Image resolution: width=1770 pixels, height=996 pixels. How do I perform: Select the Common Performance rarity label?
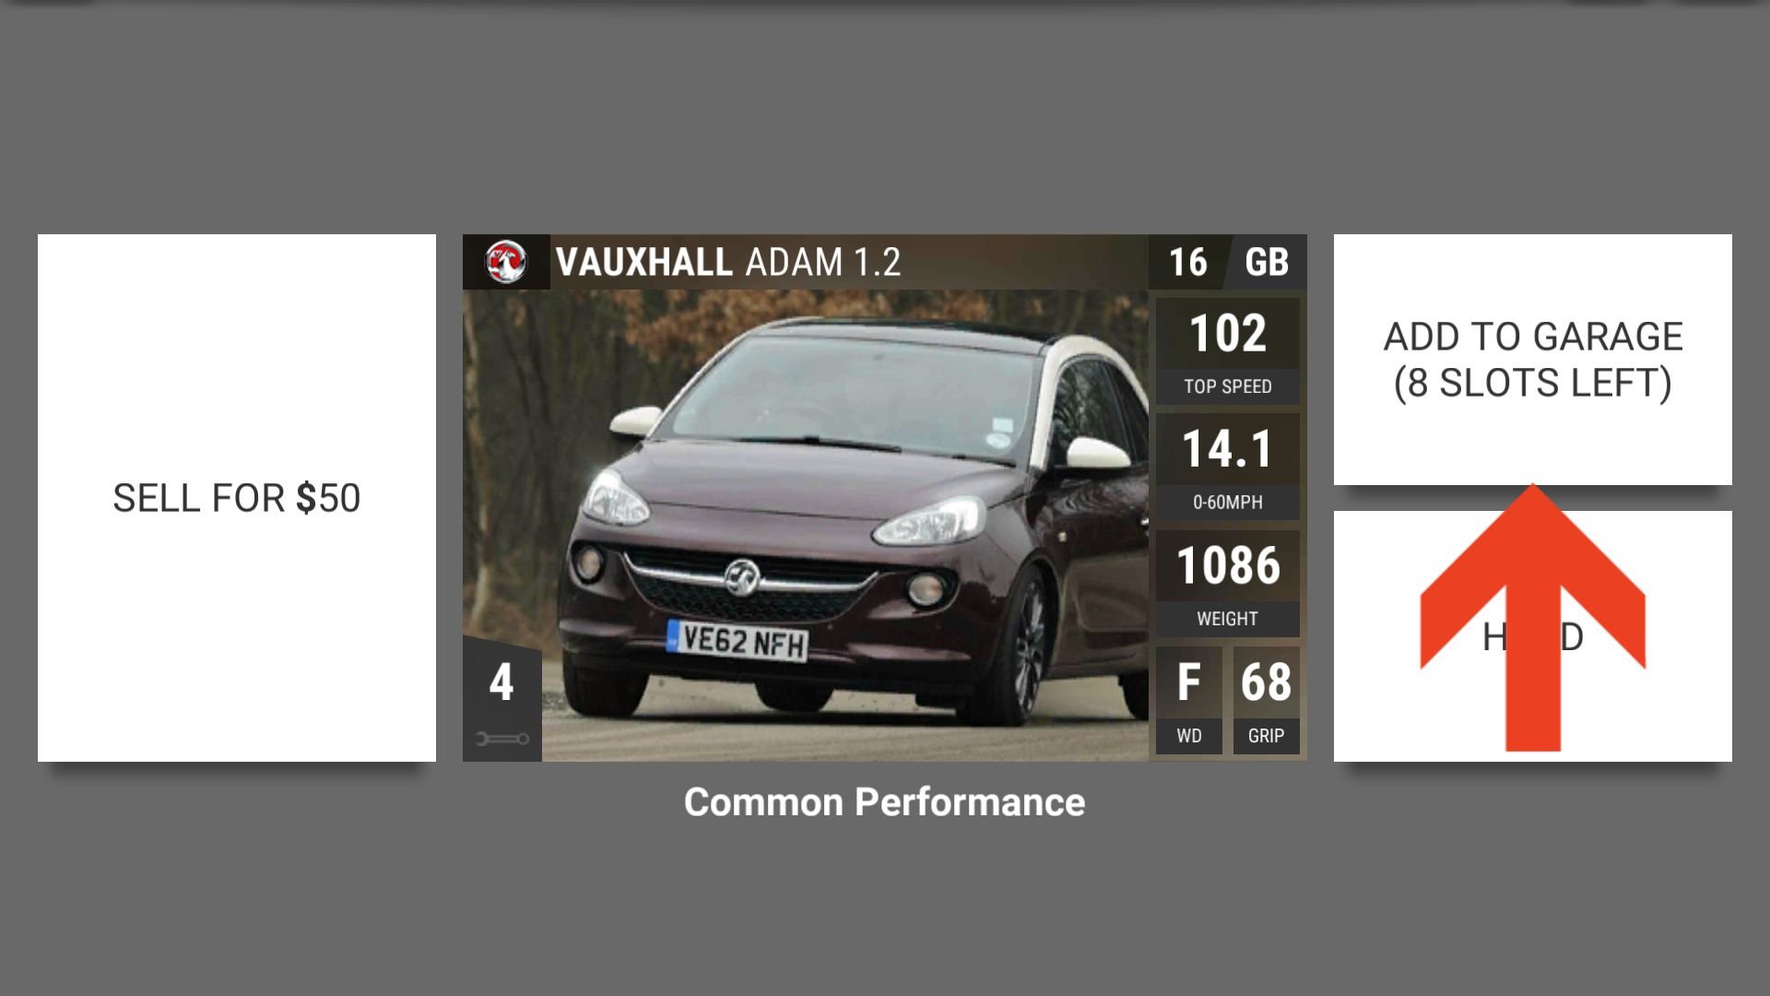tap(885, 800)
